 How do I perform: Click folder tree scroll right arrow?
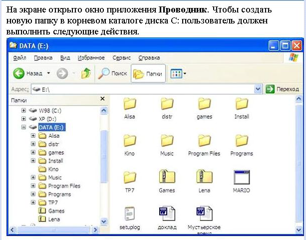95,230
